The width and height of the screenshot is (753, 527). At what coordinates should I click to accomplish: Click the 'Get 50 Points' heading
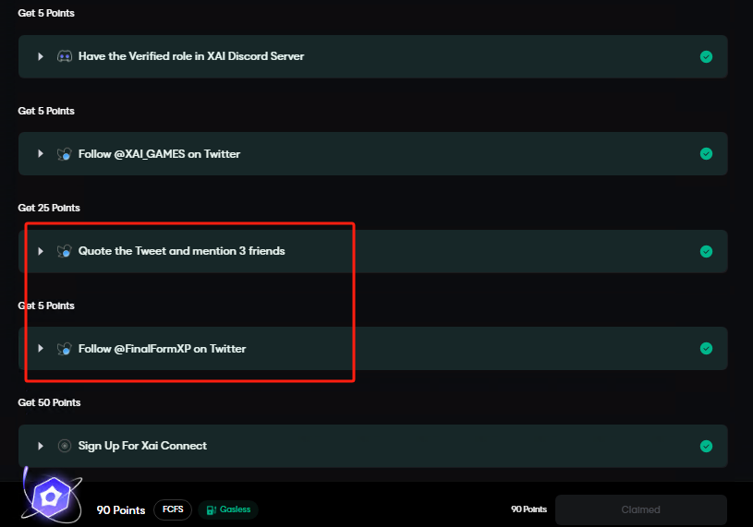49,402
